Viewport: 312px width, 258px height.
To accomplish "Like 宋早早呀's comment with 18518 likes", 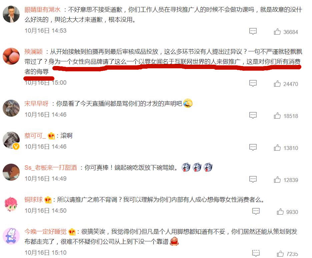I will point(277,116).
